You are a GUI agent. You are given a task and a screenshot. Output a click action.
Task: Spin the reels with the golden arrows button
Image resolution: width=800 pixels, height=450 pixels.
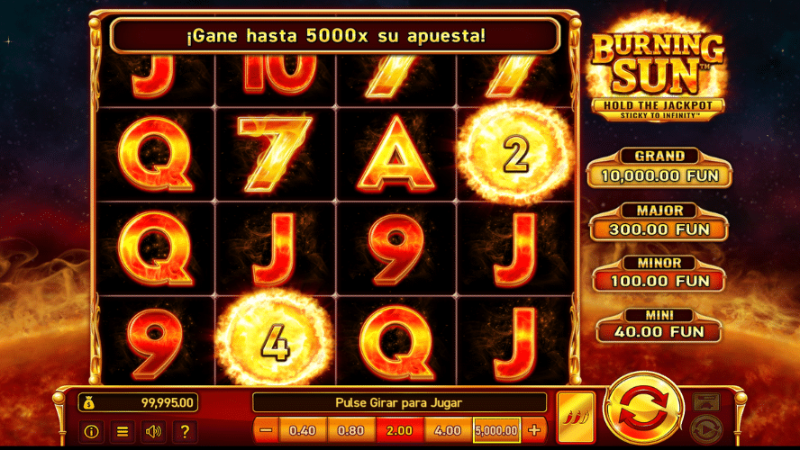[643, 409]
